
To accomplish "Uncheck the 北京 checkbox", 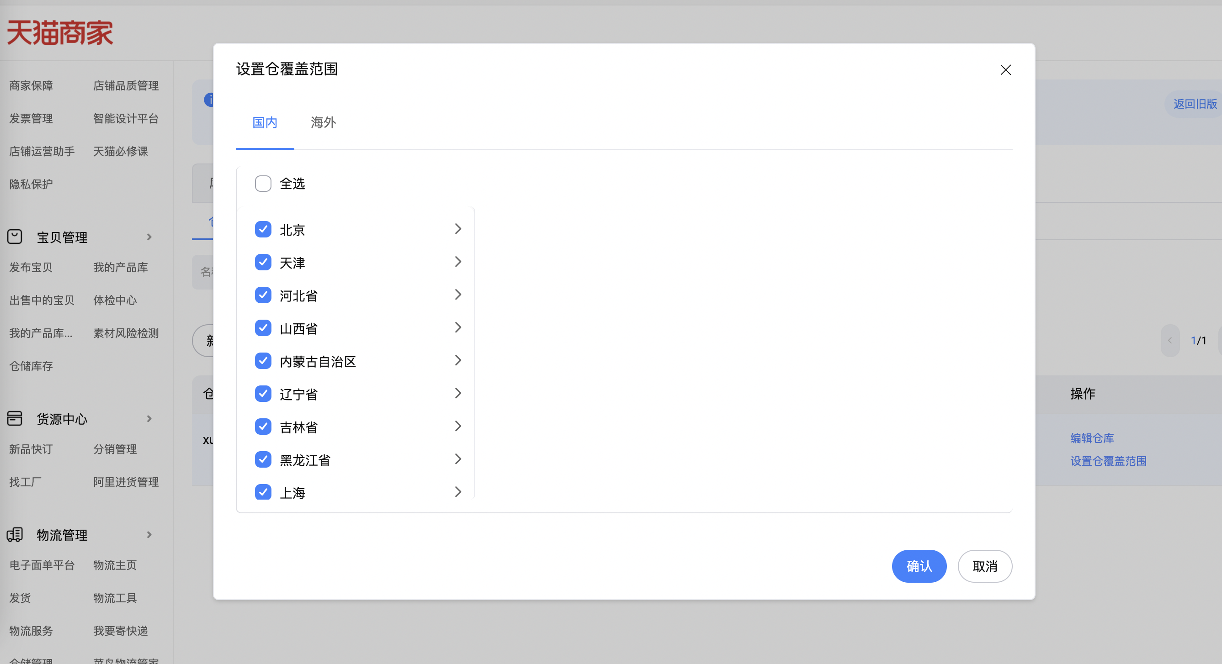I will pyautogui.click(x=263, y=229).
